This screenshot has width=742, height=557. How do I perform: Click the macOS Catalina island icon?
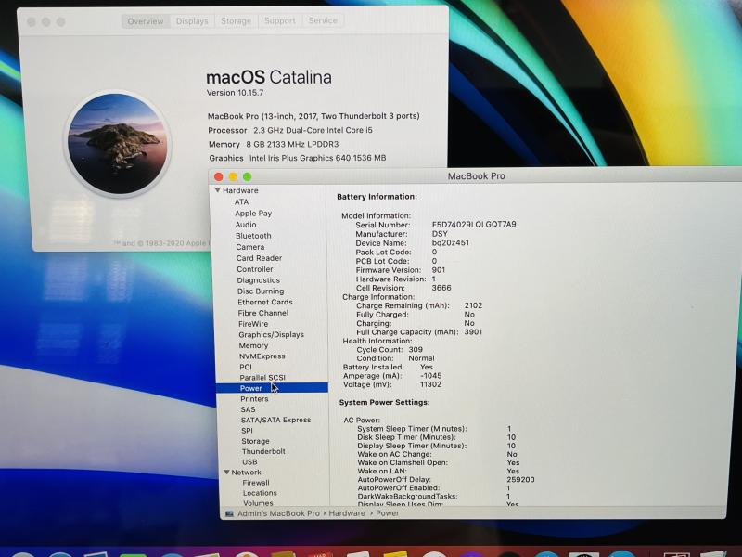[118, 144]
